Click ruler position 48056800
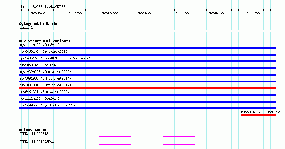Image resolution: width=285 pixels, height=149 pixels. [x=74, y=13]
